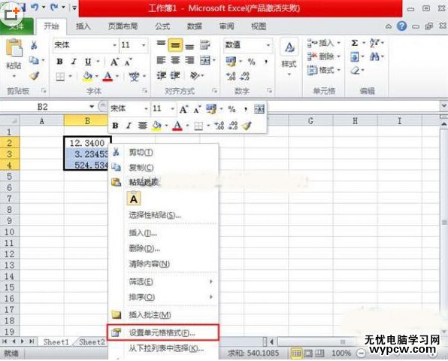
Task: Toggle align text right in ribbon
Action: 189,60
